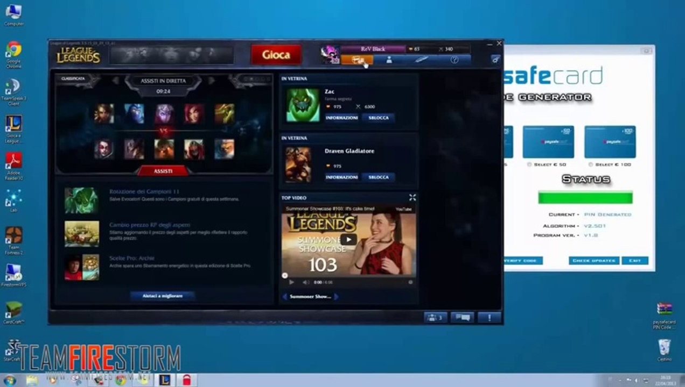Open the friends list button showing 3
685x387 pixels.
(x=435, y=318)
